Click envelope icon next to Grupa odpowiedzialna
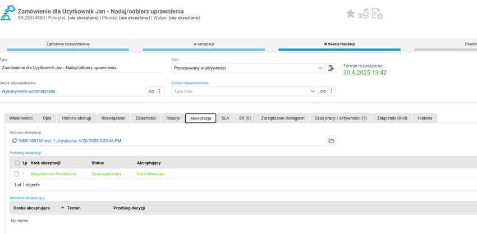 [152, 91]
